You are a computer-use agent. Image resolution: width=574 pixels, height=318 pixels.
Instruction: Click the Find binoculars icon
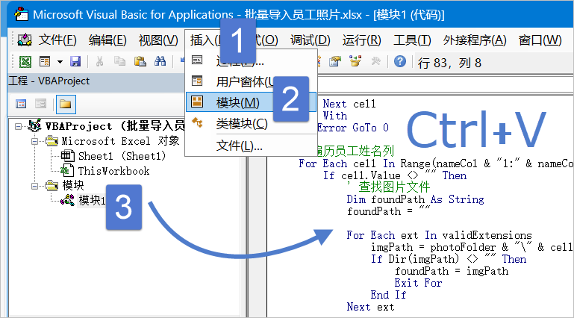click(159, 62)
